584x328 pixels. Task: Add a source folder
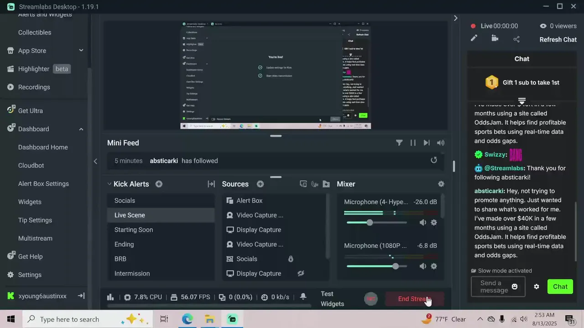point(326,184)
